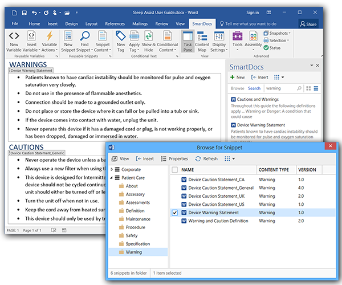Viewport: 342px width, 285px height.
Task: Click New in SmartDocs pane
Action: [237, 77]
